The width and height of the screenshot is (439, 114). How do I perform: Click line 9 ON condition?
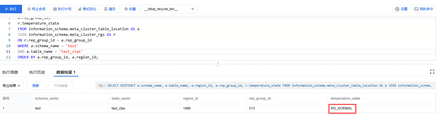point(55,40)
